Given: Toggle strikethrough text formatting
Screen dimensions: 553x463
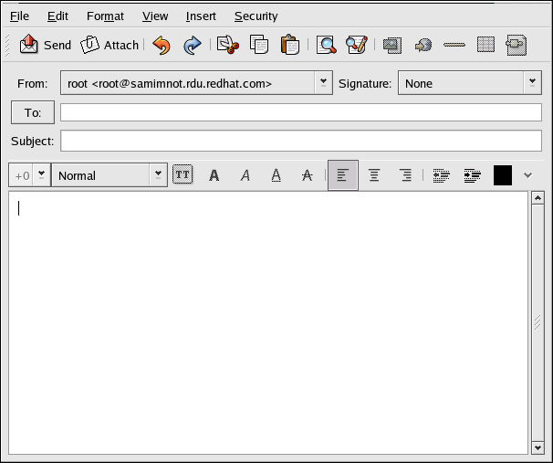Looking at the screenshot, I should point(307,175).
